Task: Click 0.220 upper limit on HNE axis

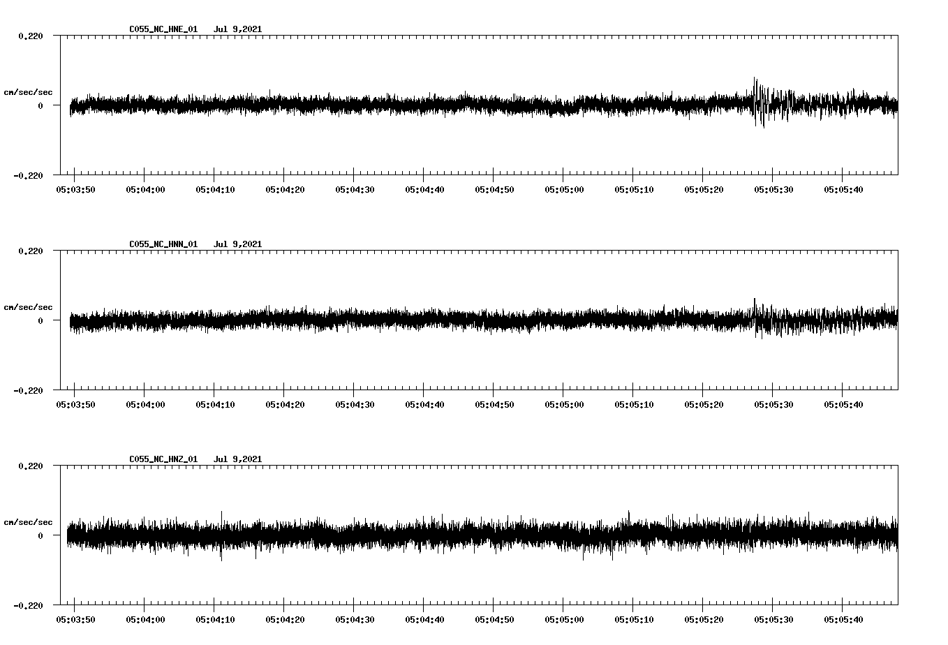Action: 30,36
